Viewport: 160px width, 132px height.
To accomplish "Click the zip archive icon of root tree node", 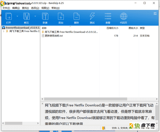I will click(3, 28).
